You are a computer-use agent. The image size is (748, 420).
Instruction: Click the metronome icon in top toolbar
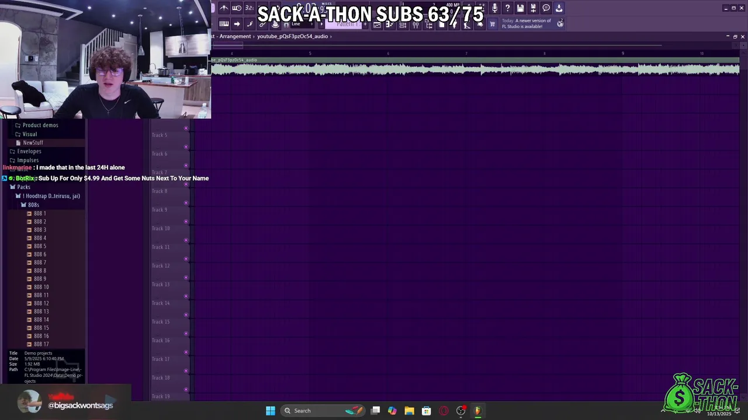click(x=224, y=8)
